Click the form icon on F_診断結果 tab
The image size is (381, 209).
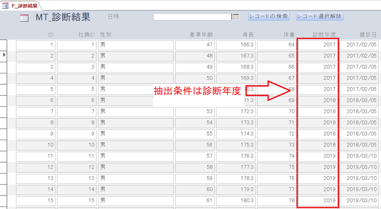(5, 5)
